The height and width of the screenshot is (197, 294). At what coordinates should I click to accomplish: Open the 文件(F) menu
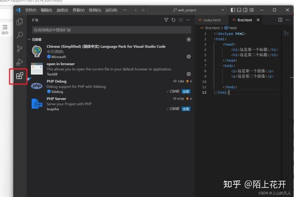31,10
